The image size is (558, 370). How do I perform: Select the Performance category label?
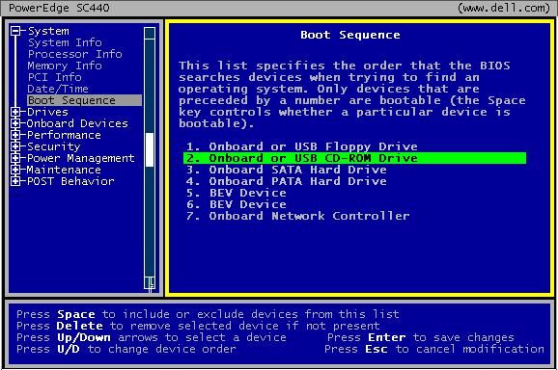[x=64, y=135]
